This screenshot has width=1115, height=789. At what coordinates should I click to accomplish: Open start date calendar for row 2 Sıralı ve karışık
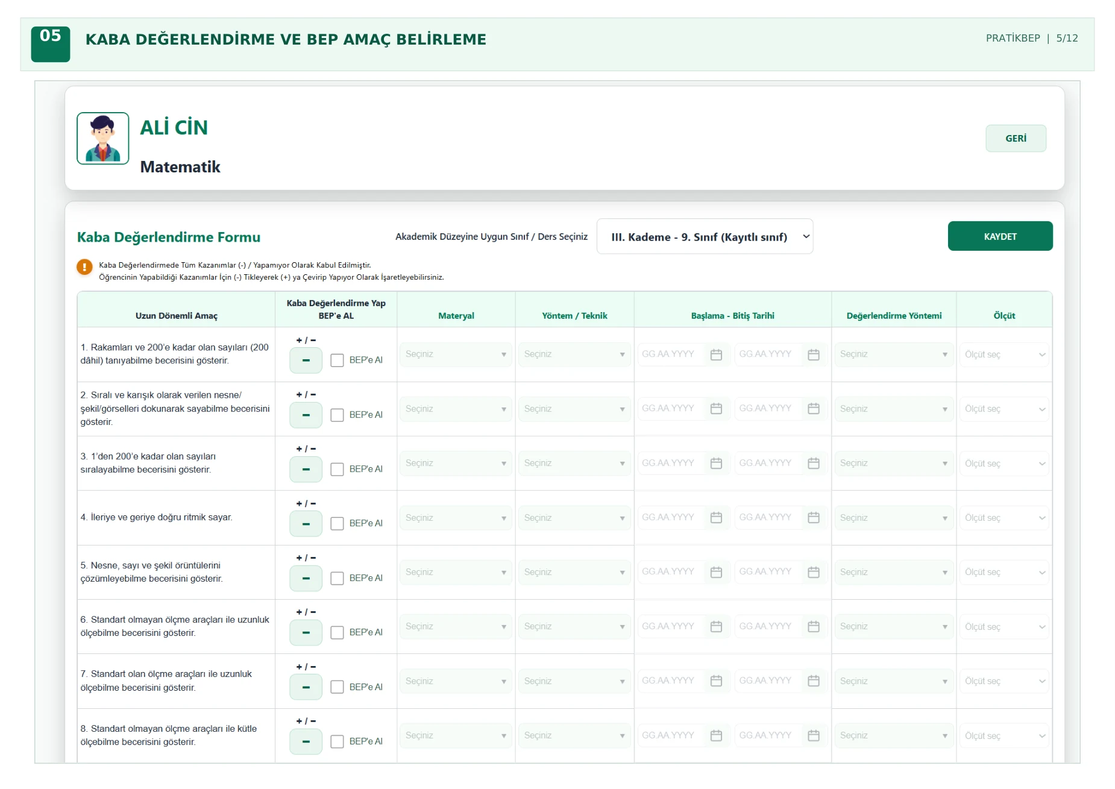coord(716,409)
